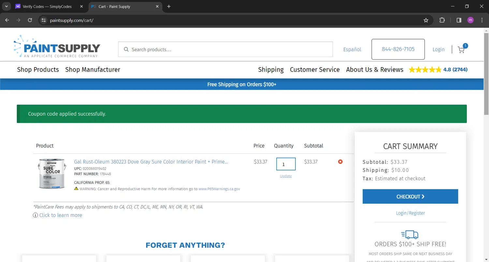Reload the page with refresh icon
This screenshot has height=262, width=489.
[x=30, y=20]
